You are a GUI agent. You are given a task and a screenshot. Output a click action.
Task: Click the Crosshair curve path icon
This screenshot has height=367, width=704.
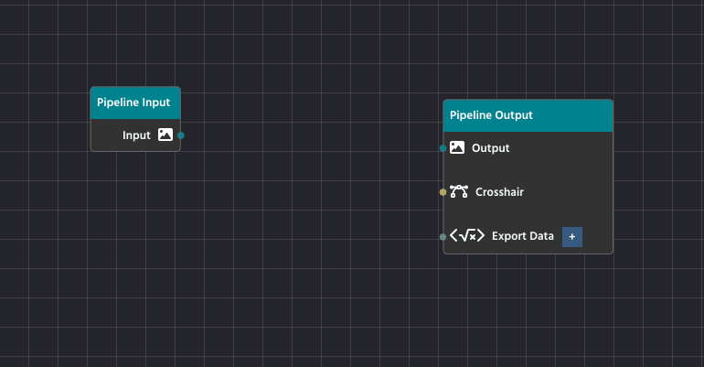[459, 192]
